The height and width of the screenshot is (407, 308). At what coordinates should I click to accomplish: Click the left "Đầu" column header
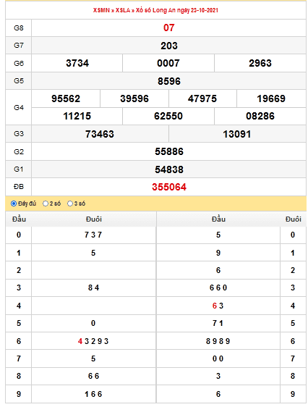click(19, 219)
